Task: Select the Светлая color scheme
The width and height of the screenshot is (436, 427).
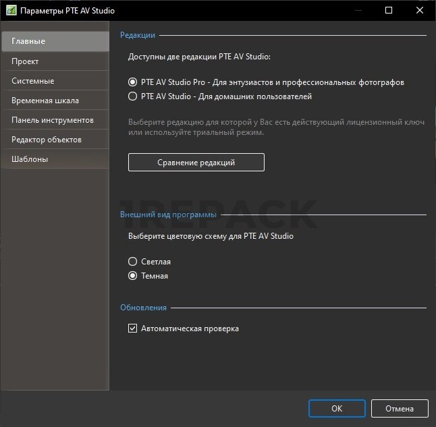Action: 133,262
